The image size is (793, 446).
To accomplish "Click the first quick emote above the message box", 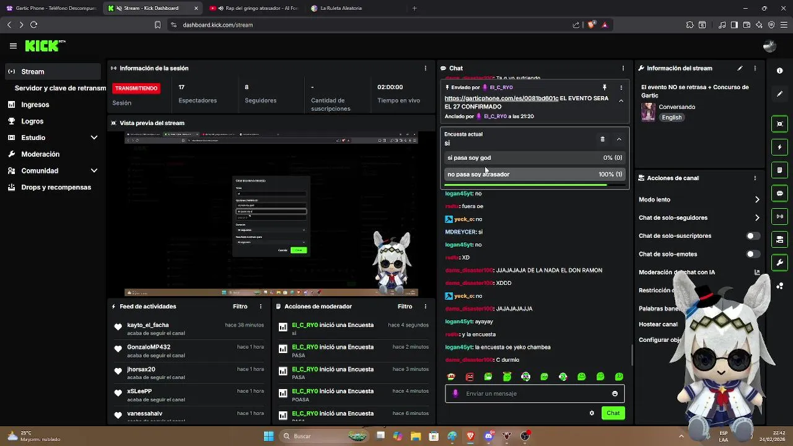I will (x=451, y=377).
